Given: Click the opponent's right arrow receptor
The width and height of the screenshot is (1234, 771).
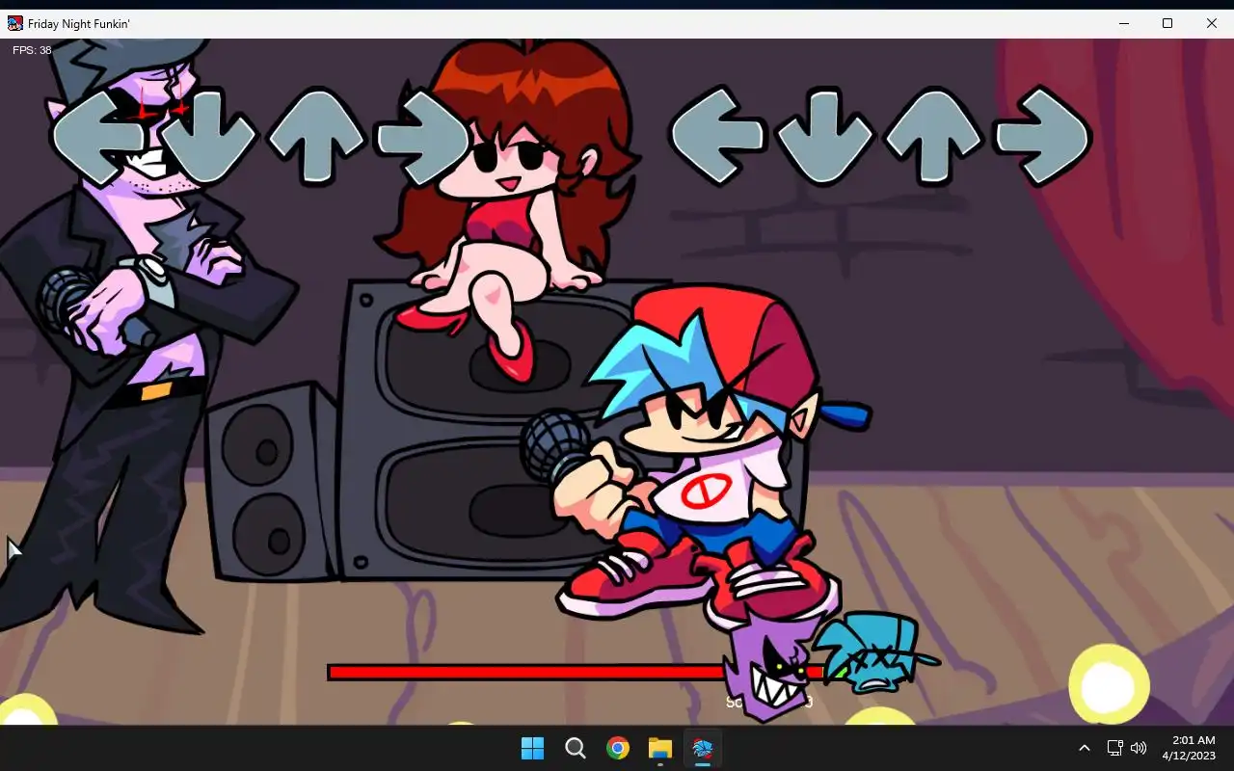Looking at the screenshot, I should pyautogui.click(x=422, y=136).
